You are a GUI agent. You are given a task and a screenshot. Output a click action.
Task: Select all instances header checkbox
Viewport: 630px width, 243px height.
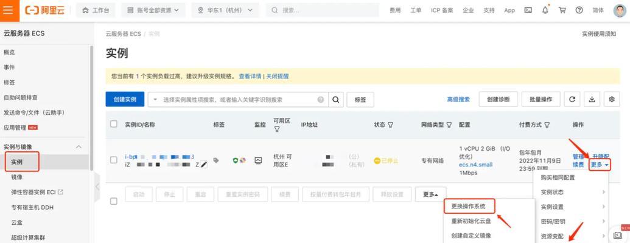click(114, 125)
